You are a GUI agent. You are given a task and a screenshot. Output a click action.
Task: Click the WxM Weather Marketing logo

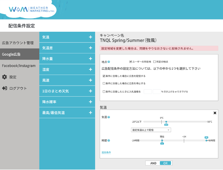[x=31, y=9]
